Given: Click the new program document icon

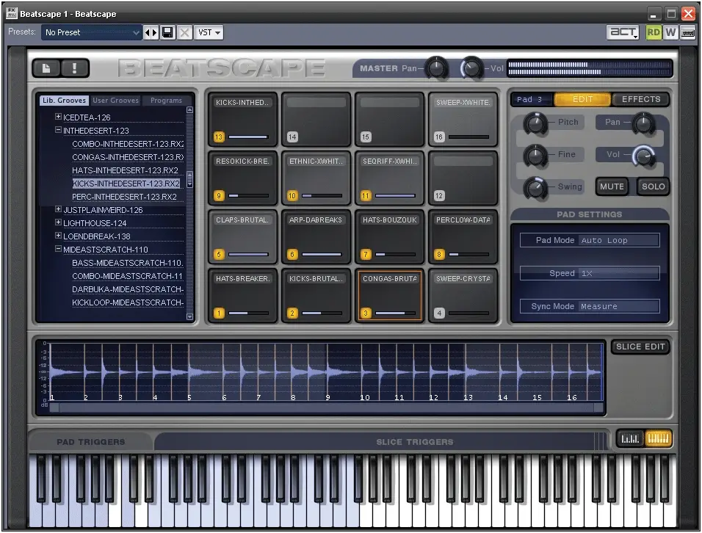Looking at the screenshot, I should click(x=46, y=68).
